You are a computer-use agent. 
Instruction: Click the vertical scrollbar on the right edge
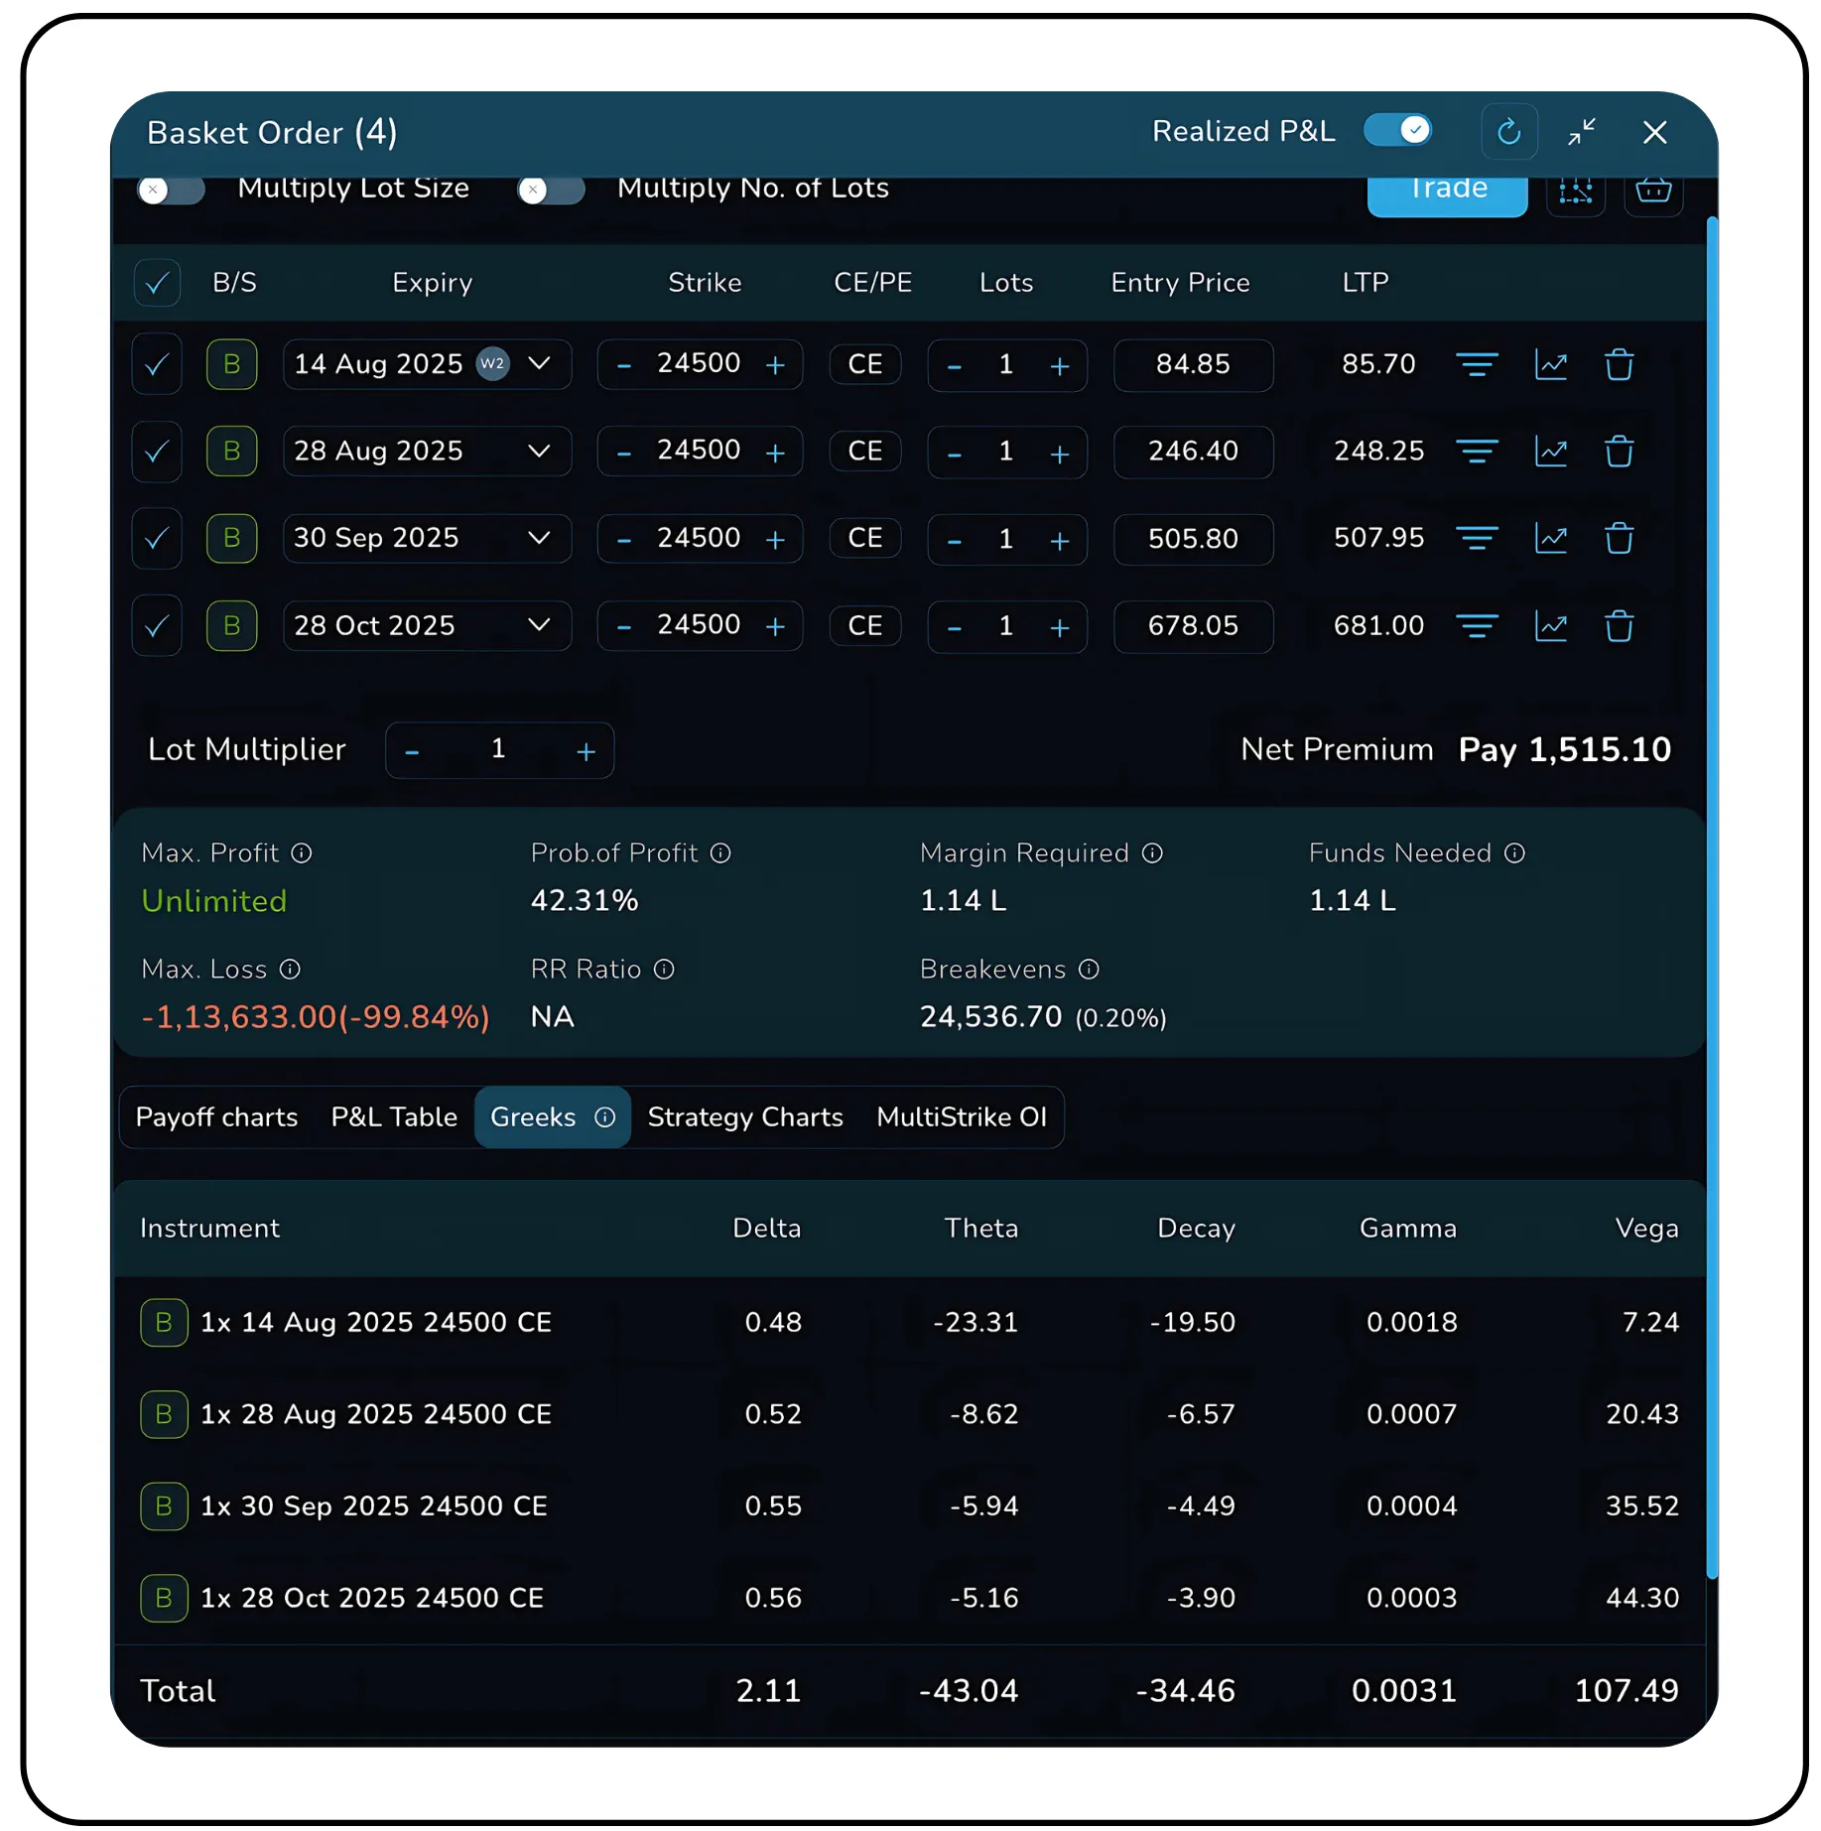point(1712,897)
